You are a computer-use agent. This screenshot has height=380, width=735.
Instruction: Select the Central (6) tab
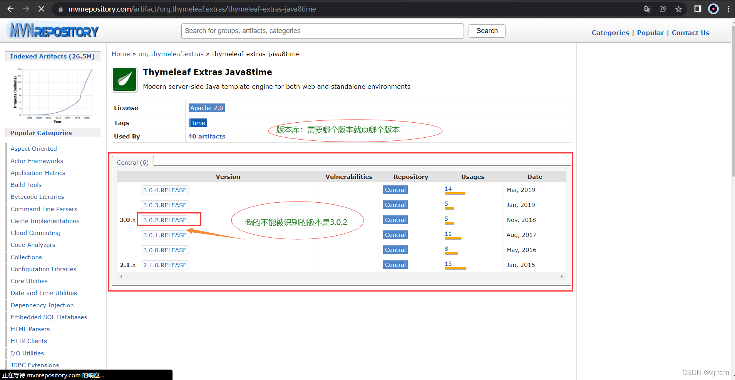pos(133,162)
